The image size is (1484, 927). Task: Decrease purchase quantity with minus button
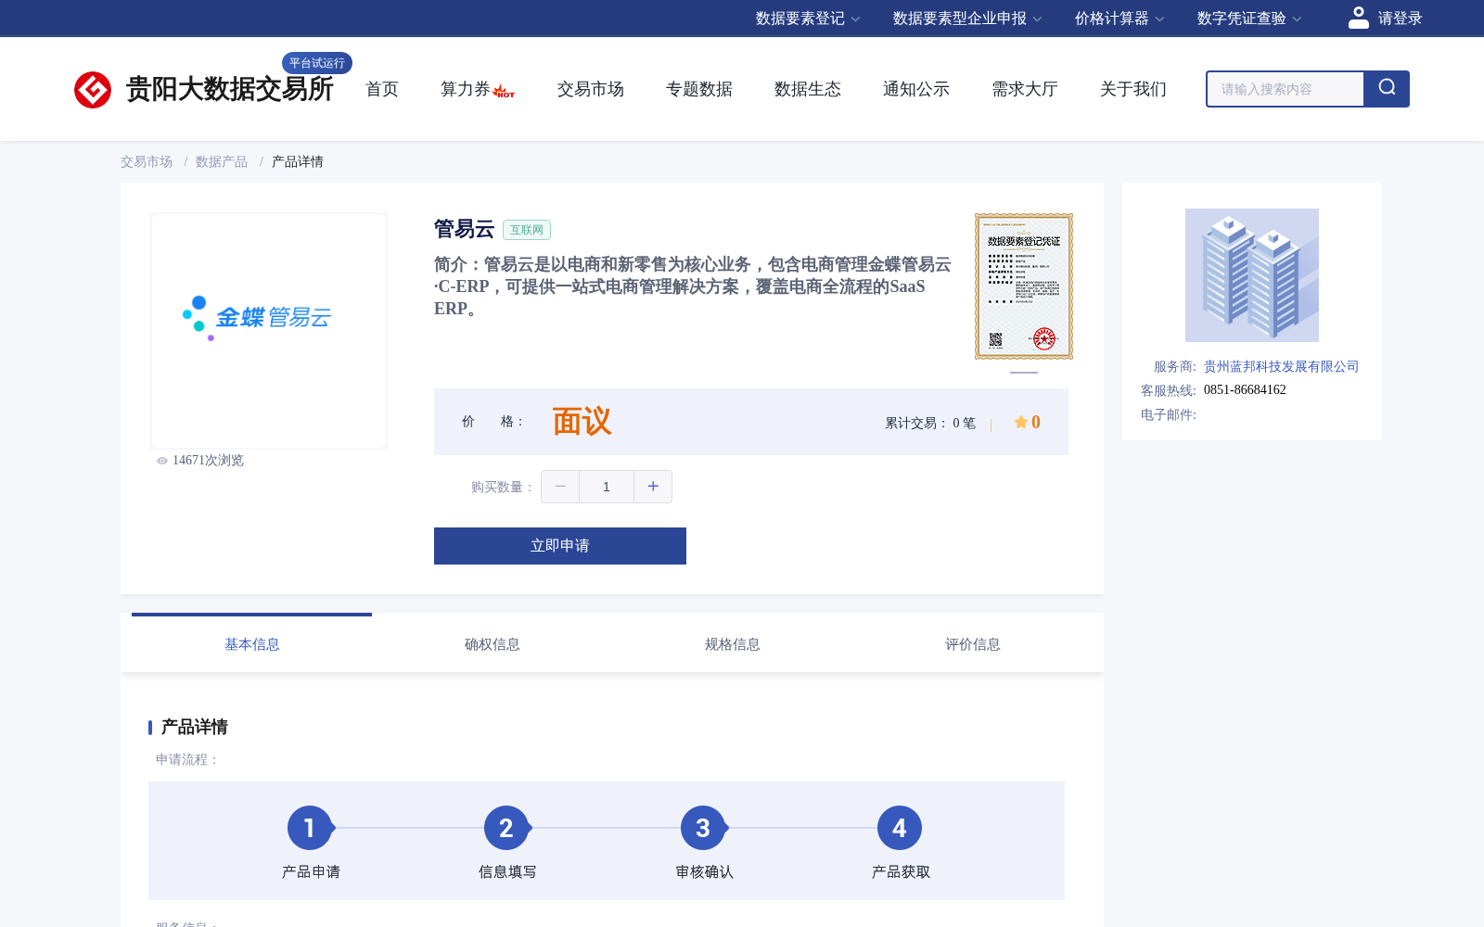(x=560, y=487)
